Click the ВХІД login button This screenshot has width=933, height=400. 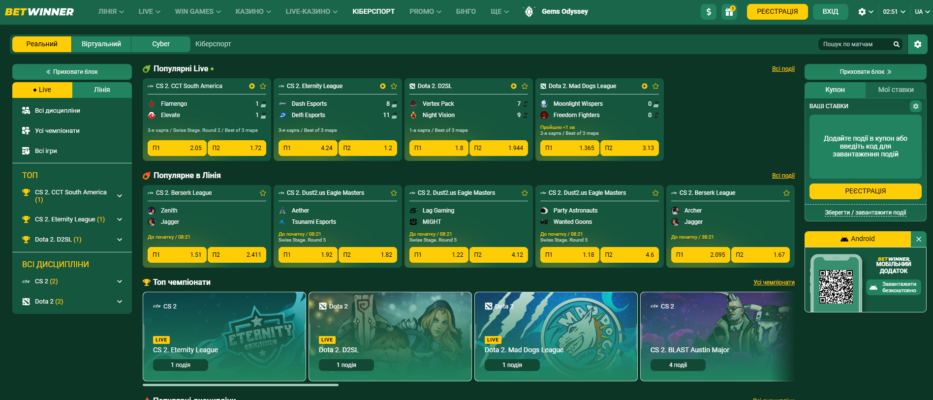(x=830, y=12)
